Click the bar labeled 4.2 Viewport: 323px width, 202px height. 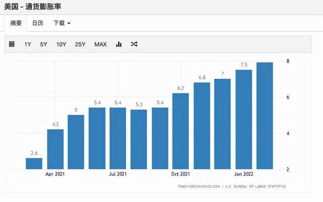tap(56, 149)
